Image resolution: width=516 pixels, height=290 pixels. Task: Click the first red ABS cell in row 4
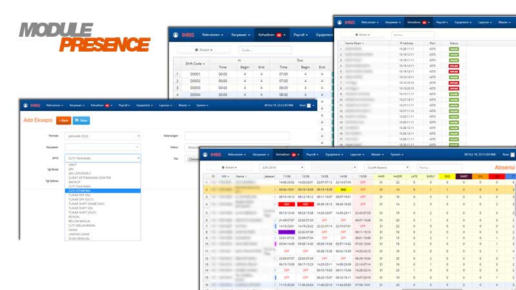click(x=286, y=204)
